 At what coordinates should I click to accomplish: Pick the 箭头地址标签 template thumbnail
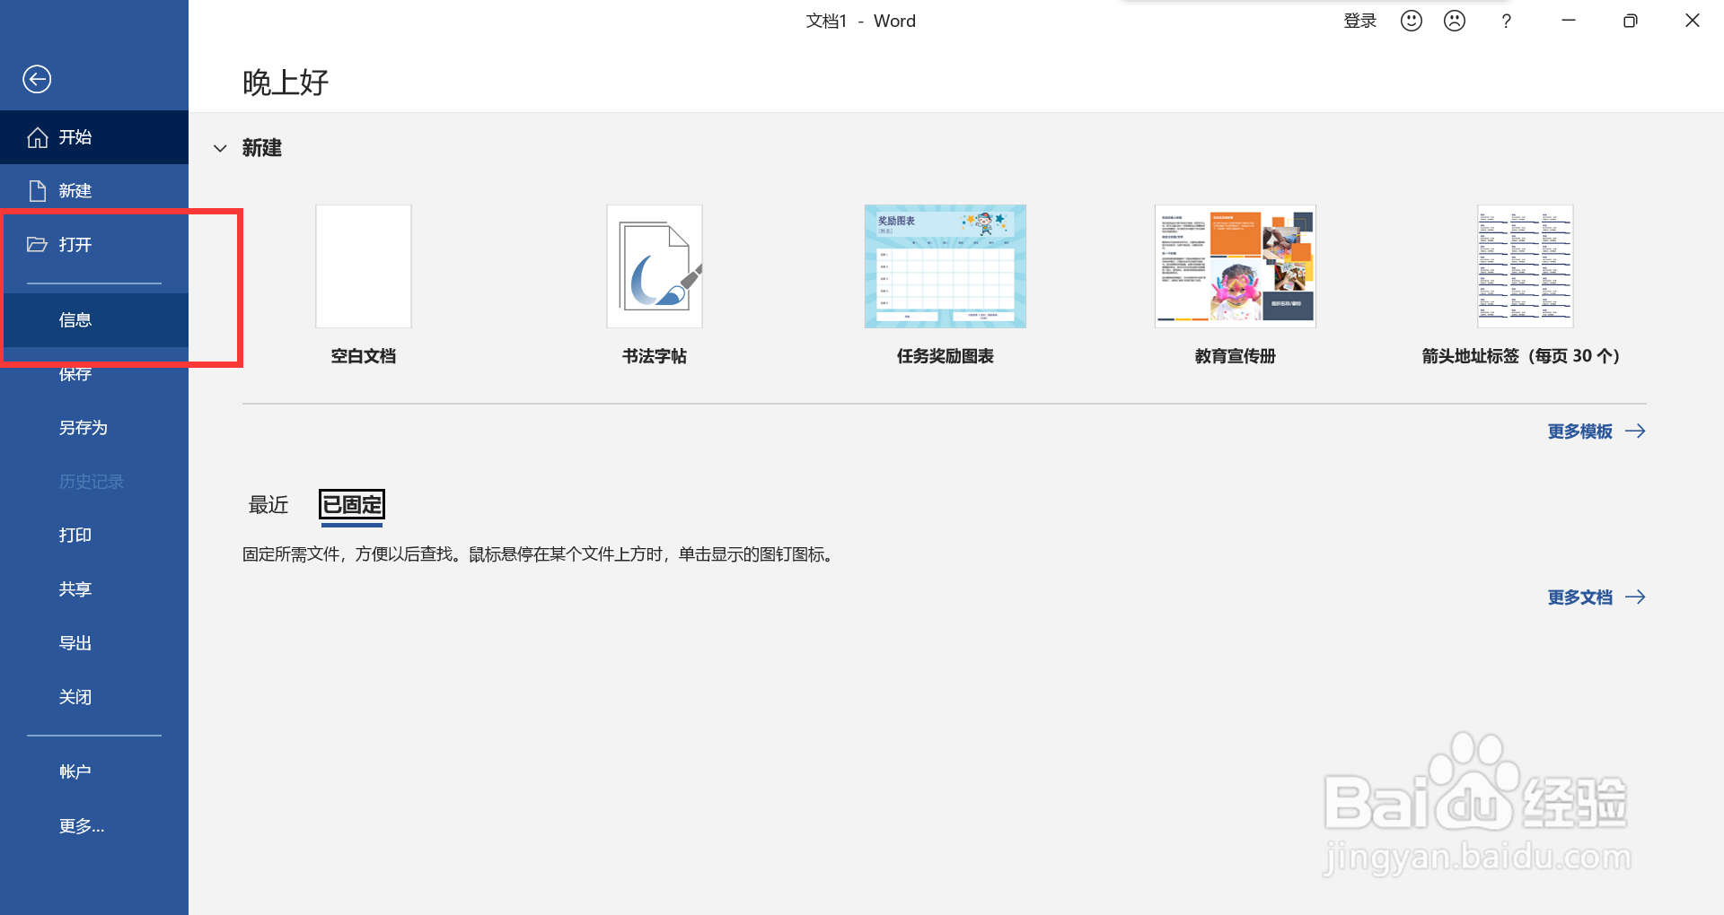tap(1526, 266)
